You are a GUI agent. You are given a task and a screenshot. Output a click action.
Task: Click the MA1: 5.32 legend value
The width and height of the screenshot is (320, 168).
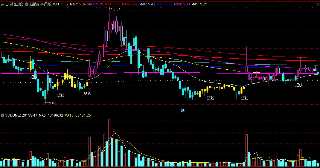coord(61,4)
